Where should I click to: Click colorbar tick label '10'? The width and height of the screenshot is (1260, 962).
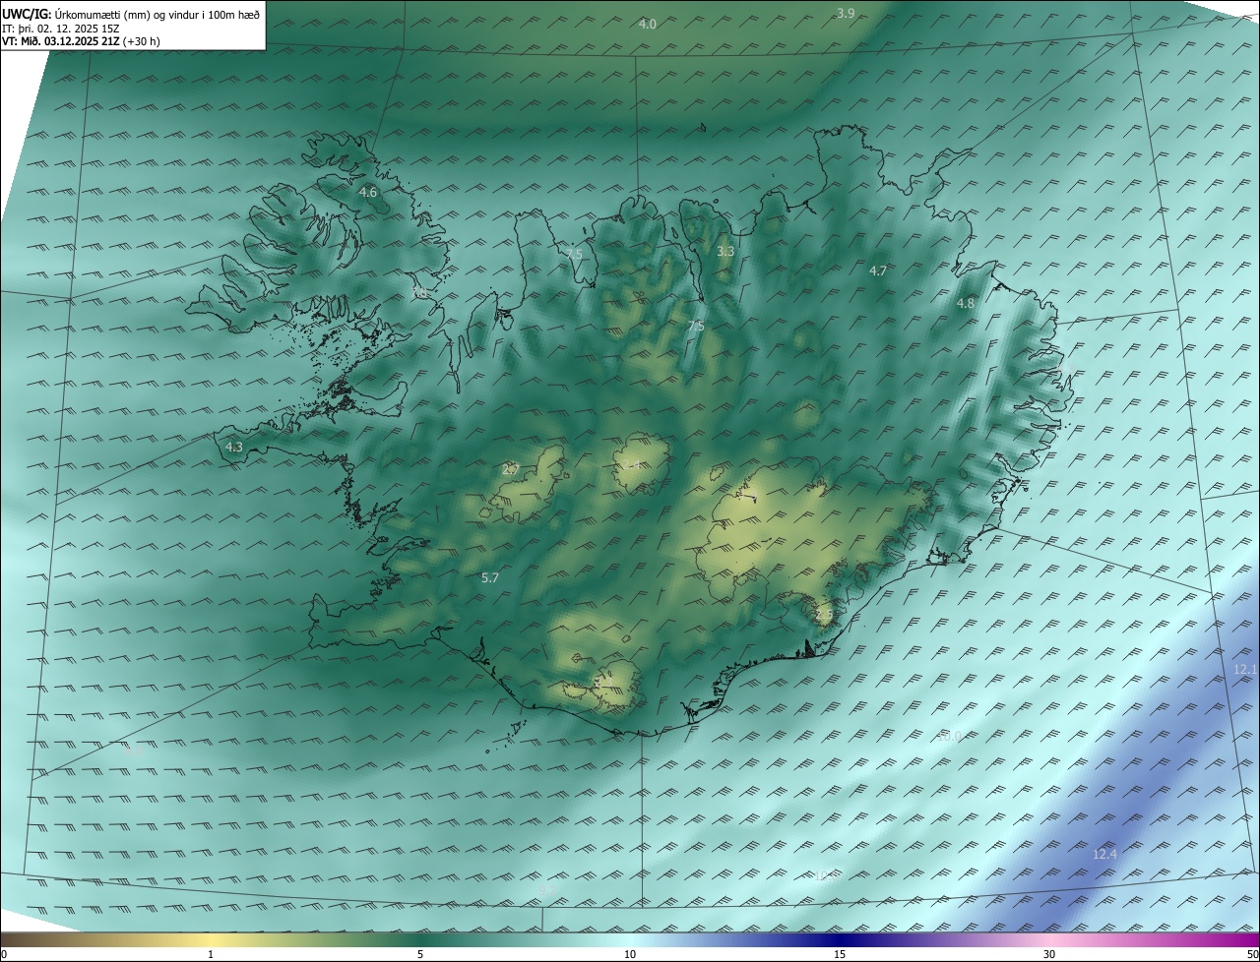point(630,954)
